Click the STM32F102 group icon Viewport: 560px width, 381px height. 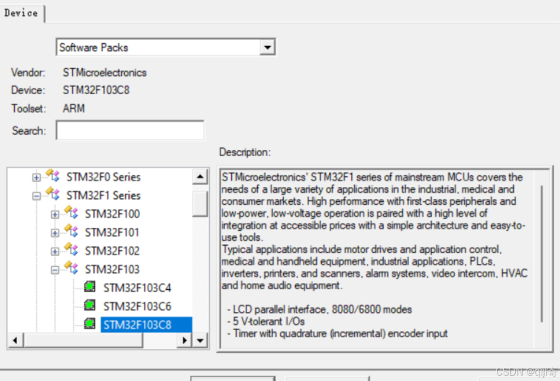point(72,249)
